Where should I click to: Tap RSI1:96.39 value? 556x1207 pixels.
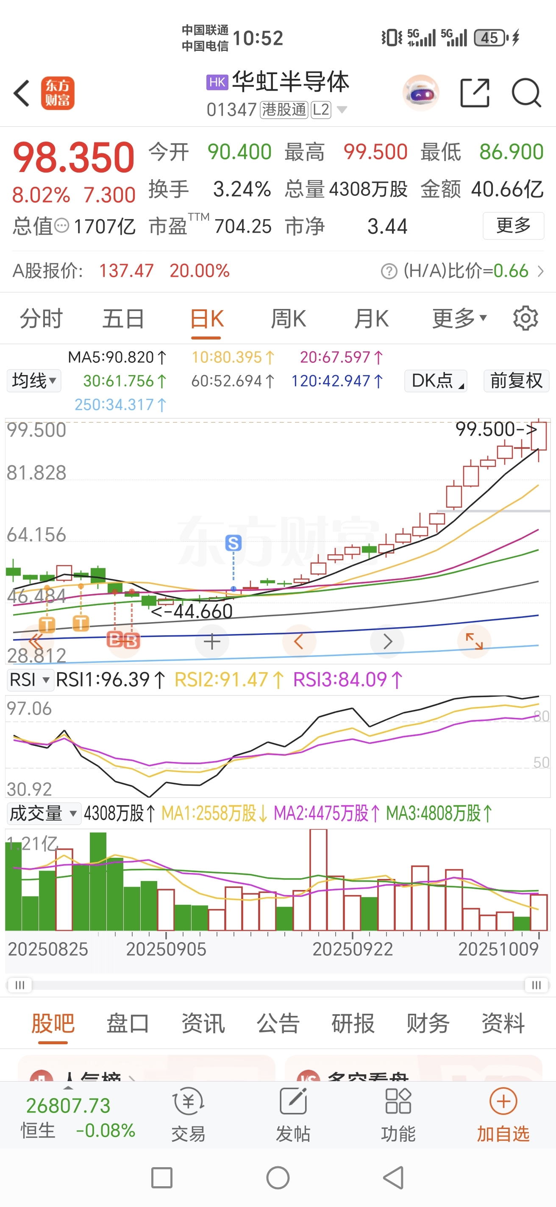click(111, 679)
